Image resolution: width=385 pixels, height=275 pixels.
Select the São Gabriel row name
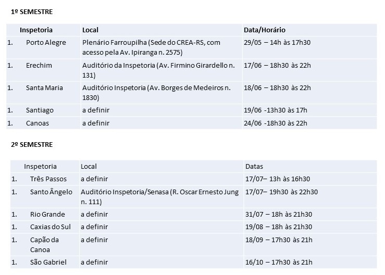point(48,262)
